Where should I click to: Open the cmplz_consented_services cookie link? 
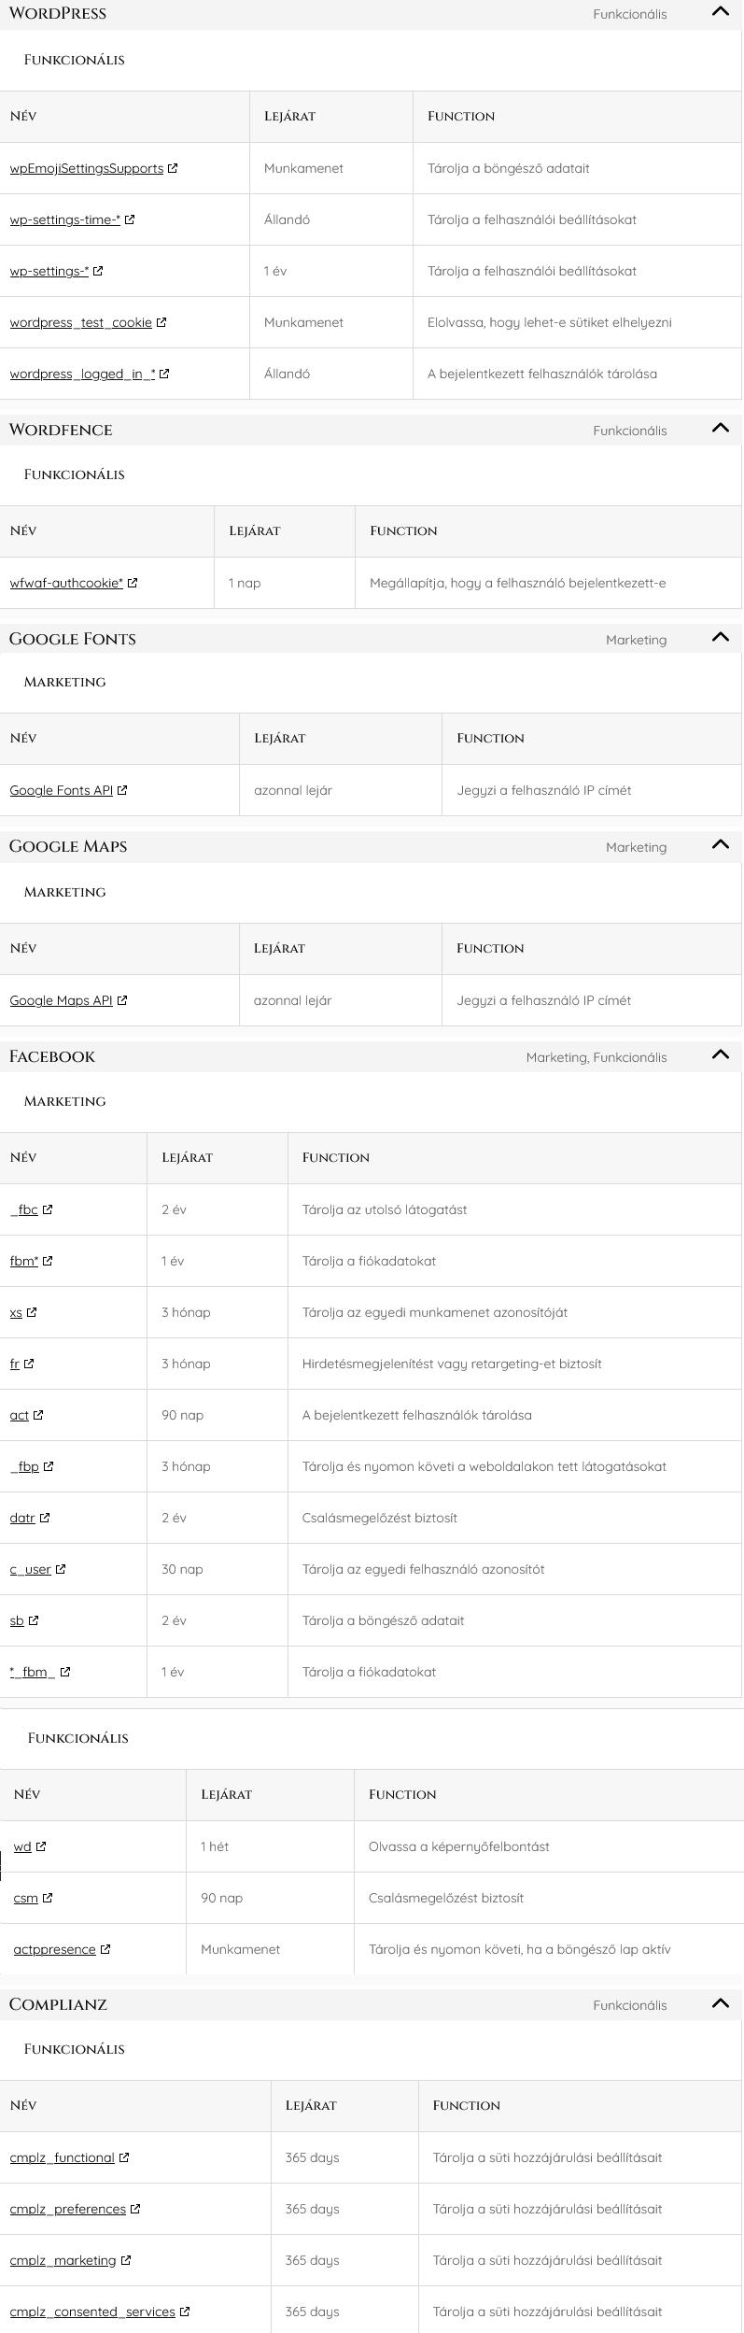coord(92,2312)
